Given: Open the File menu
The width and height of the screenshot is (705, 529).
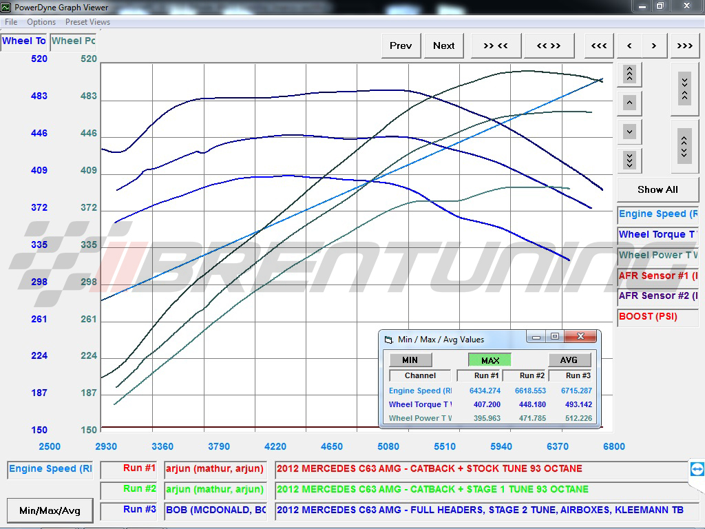Looking at the screenshot, I should coord(11,22).
